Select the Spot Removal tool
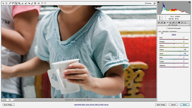Screen dimensions: 192x108 [26, 3]
